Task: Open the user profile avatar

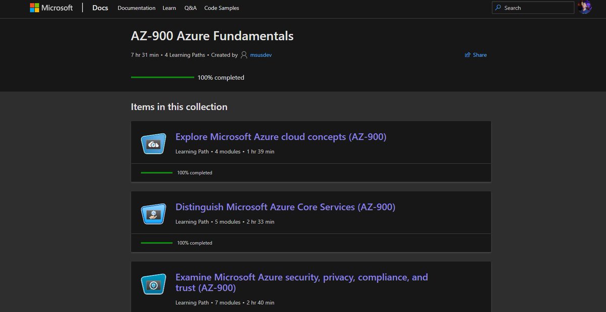Action: click(x=585, y=8)
